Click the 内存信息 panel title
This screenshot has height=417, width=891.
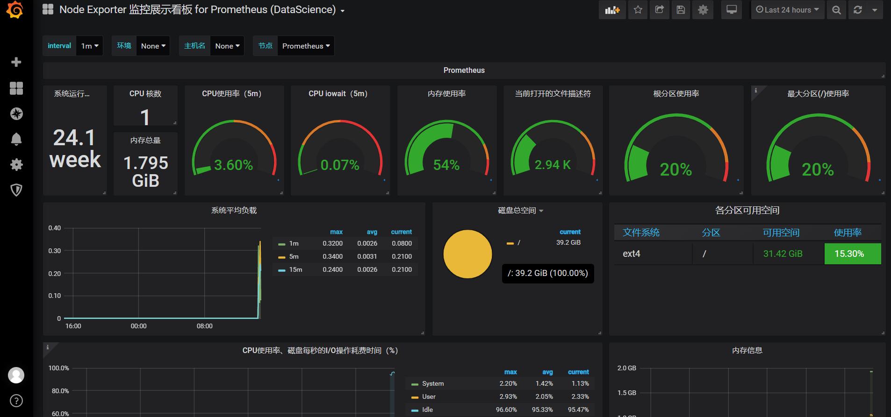point(747,350)
